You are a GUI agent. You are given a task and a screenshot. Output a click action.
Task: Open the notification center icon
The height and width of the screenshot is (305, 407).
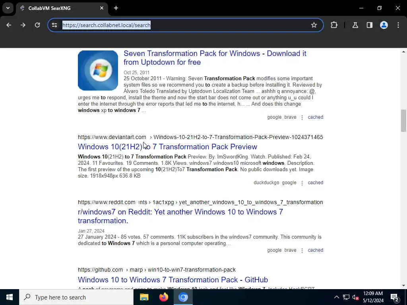point(395,297)
